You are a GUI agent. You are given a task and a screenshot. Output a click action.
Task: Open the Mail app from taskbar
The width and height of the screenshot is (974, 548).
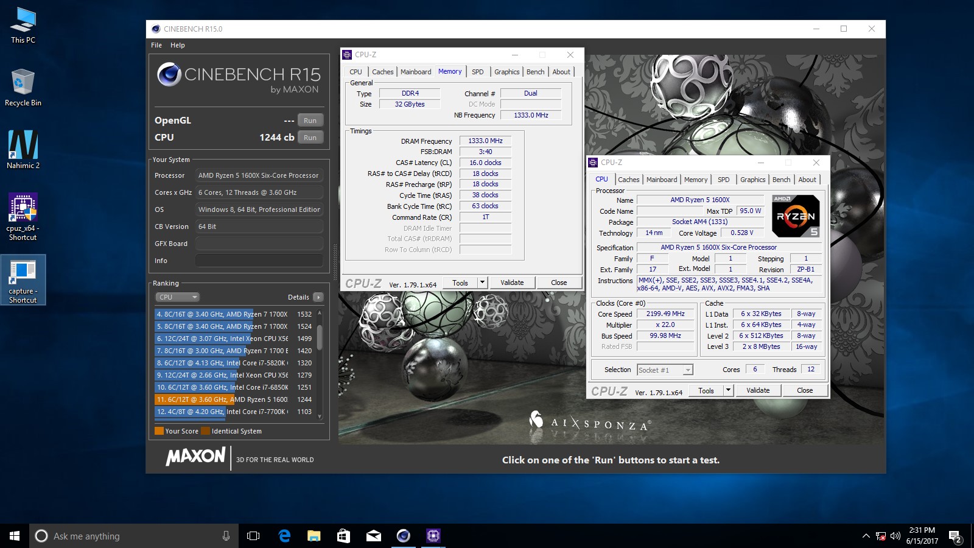[x=374, y=536]
